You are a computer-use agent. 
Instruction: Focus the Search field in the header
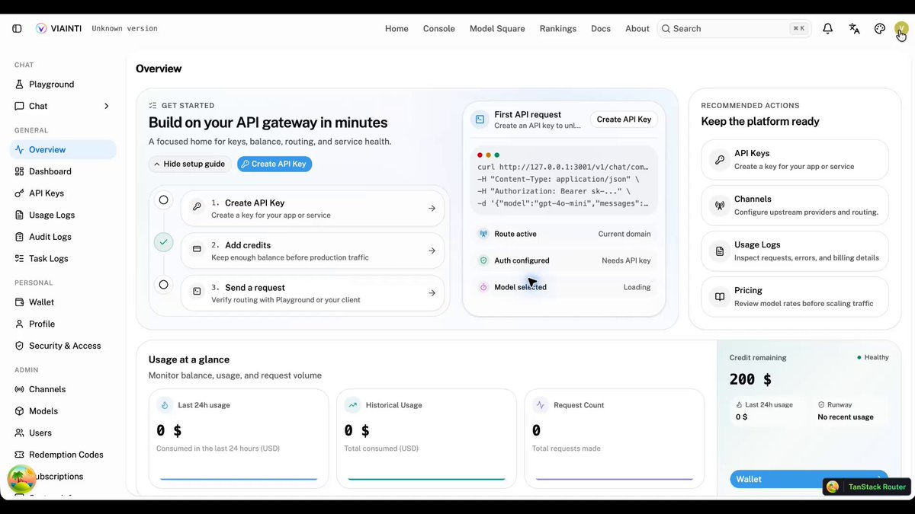(x=734, y=29)
